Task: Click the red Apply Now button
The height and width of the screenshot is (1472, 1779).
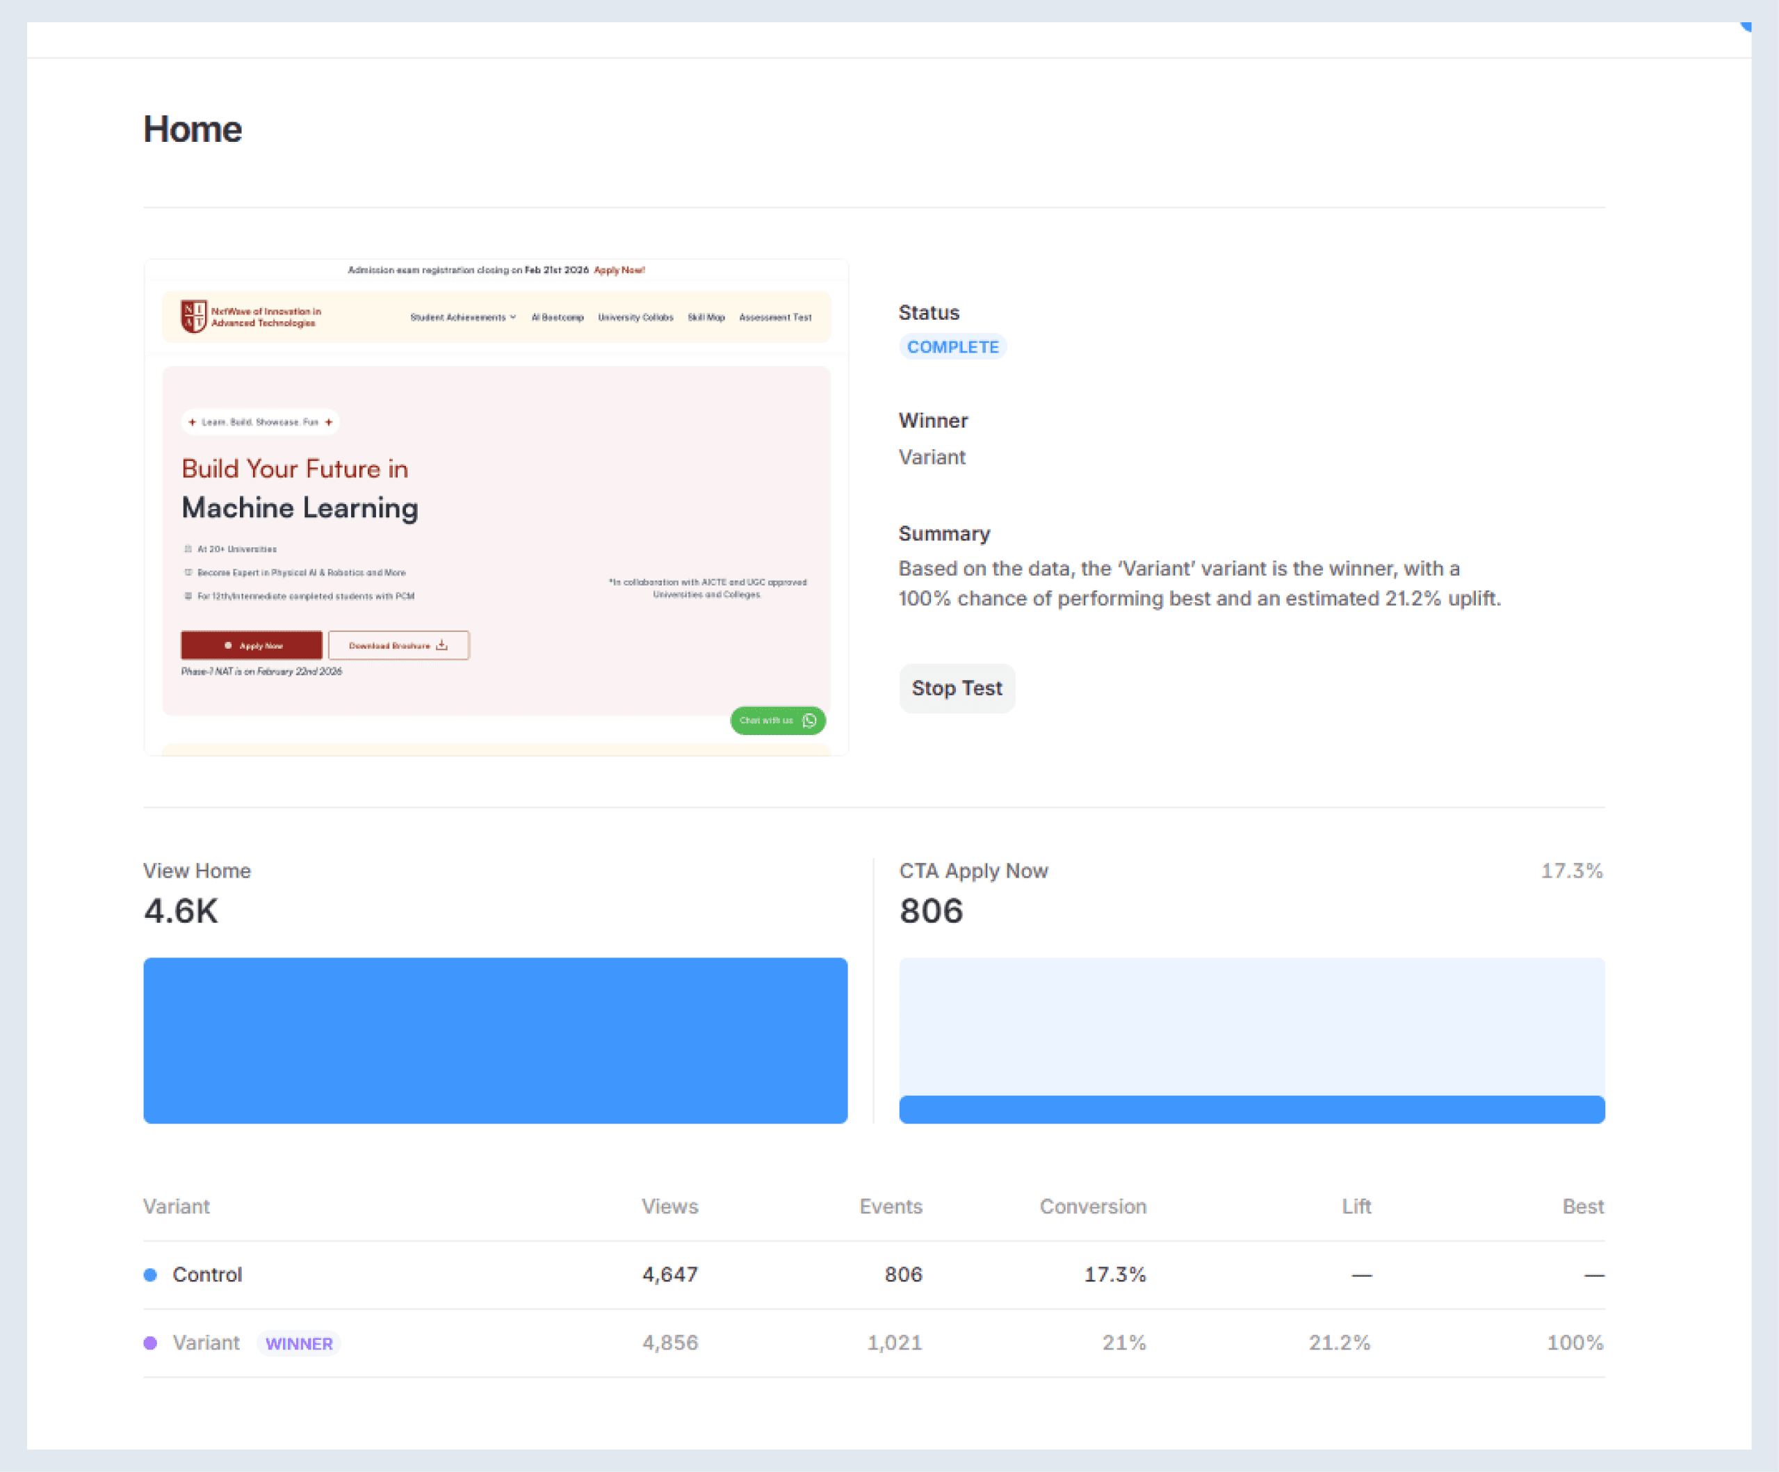Action: (252, 645)
